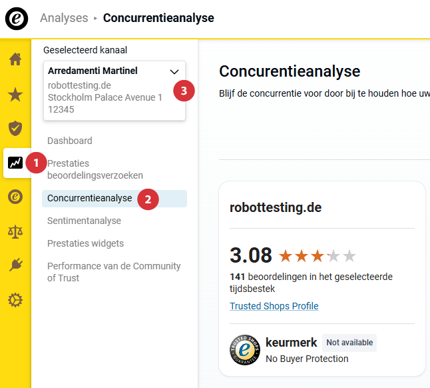Click the Analyses breadcrumb link
Viewport: 430px width, 388px height.
pos(64,18)
